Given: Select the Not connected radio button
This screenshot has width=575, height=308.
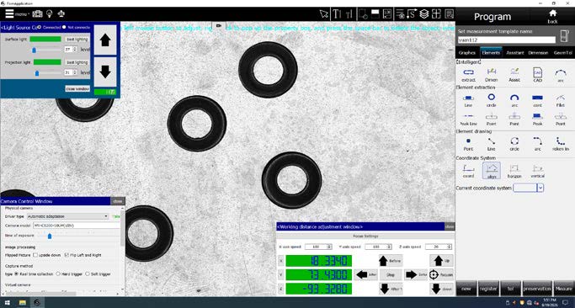Looking at the screenshot, I should (64, 27).
